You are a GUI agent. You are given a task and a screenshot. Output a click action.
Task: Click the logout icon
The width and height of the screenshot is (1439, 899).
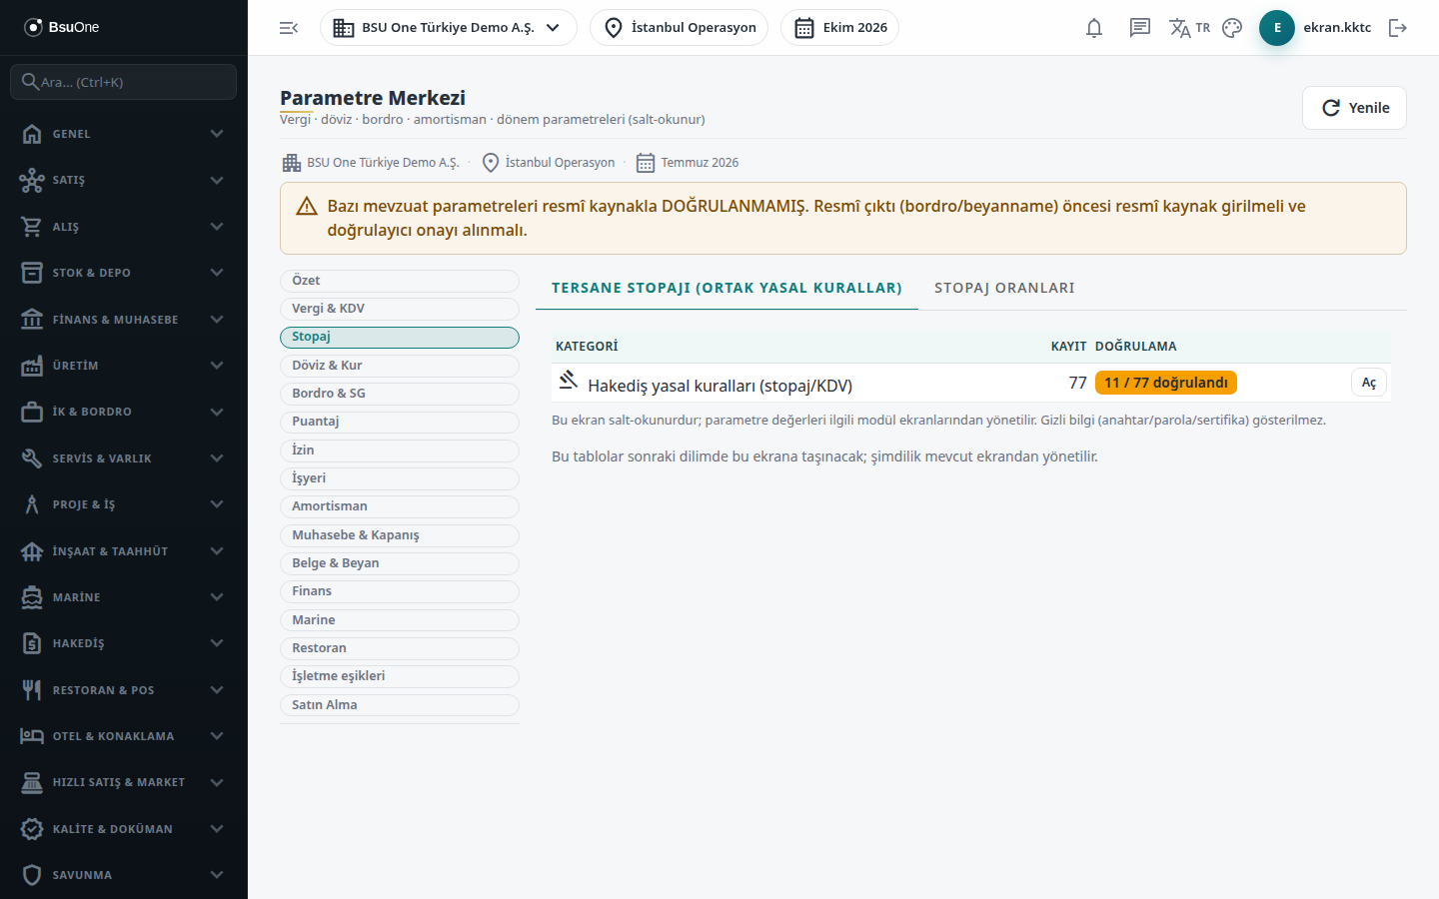click(x=1398, y=28)
